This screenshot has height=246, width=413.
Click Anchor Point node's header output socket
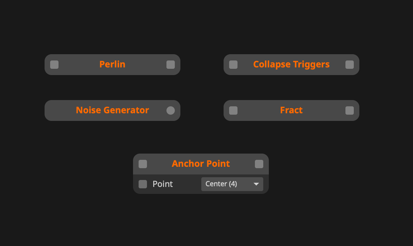click(259, 164)
